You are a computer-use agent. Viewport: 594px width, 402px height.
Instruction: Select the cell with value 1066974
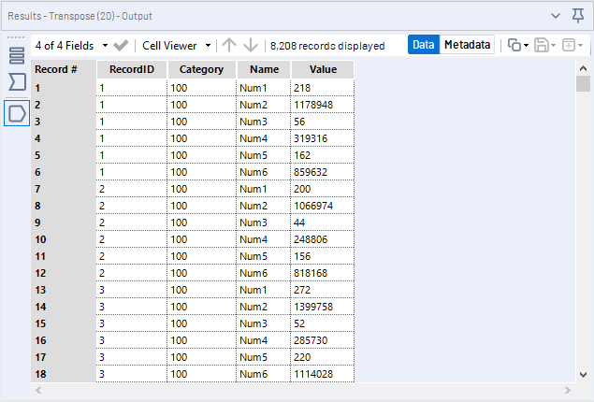(x=323, y=206)
